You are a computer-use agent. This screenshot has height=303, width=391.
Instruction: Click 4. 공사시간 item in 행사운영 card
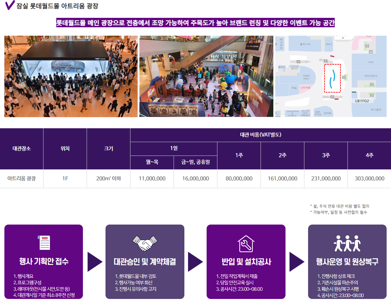[341, 296]
